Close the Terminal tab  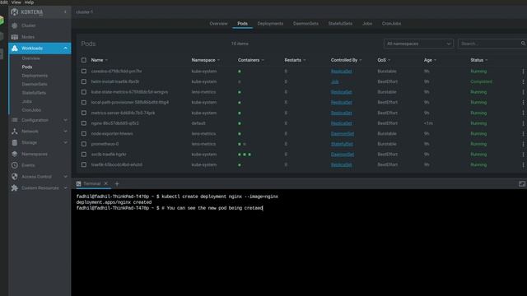click(106, 183)
